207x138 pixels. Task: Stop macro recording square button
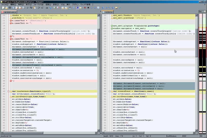(x=88, y=8)
